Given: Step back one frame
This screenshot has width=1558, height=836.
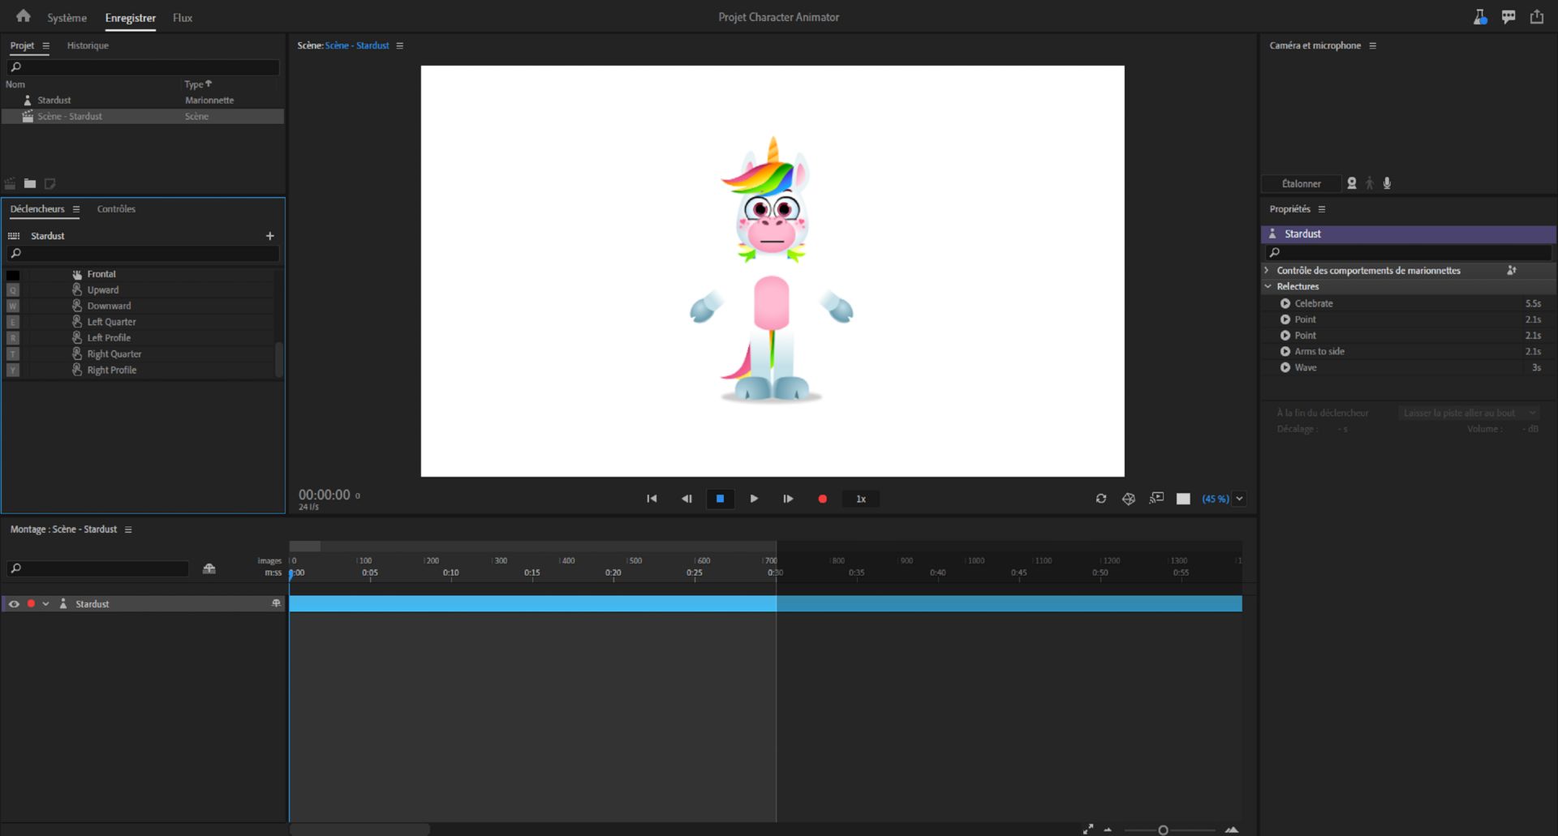Looking at the screenshot, I should [x=686, y=499].
